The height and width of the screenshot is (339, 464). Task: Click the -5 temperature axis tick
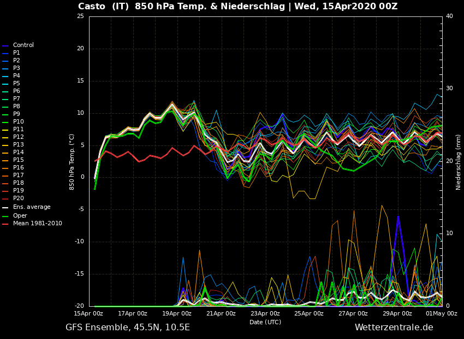click(81, 209)
